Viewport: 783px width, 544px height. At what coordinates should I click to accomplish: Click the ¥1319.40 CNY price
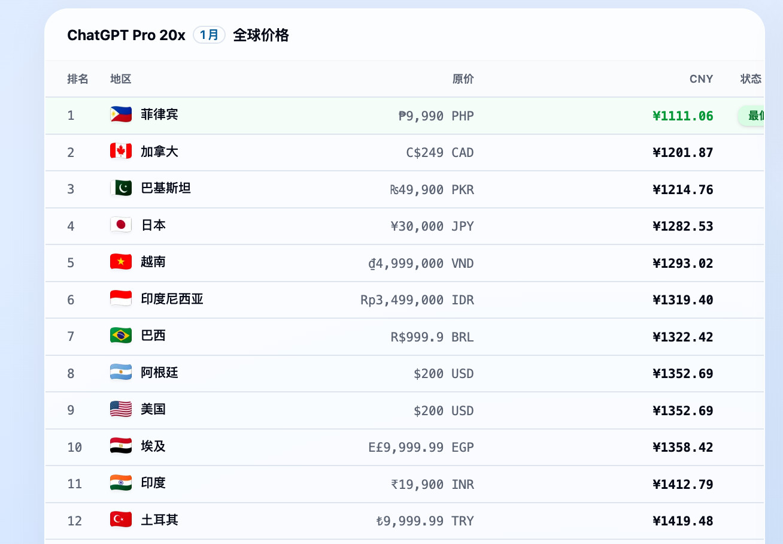click(683, 300)
